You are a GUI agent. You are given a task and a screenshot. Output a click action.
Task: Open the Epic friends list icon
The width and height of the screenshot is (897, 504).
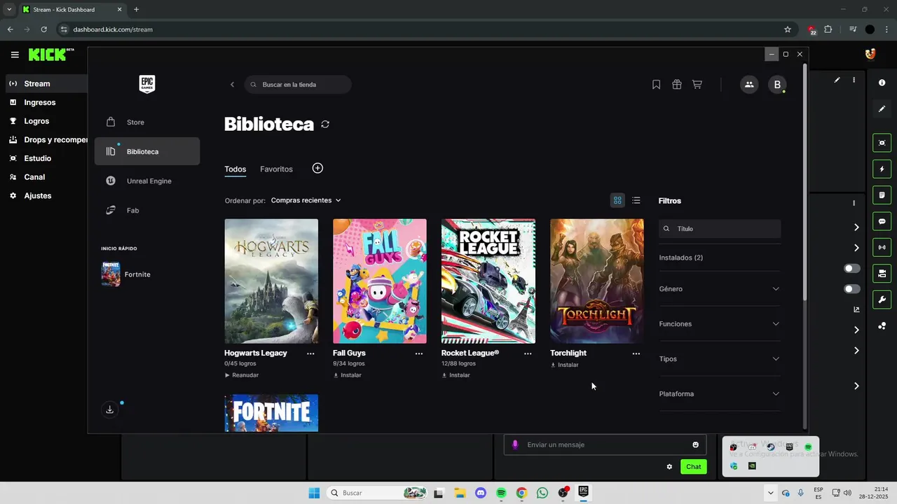pos(749,85)
